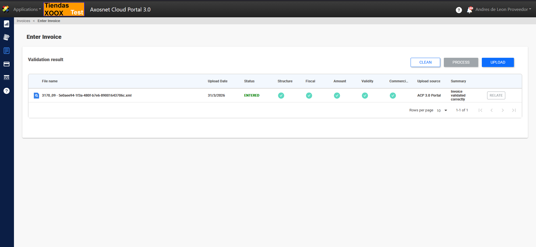Select the invoices list icon in sidebar
Image resolution: width=536 pixels, height=247 pixels.
(6, 51)
